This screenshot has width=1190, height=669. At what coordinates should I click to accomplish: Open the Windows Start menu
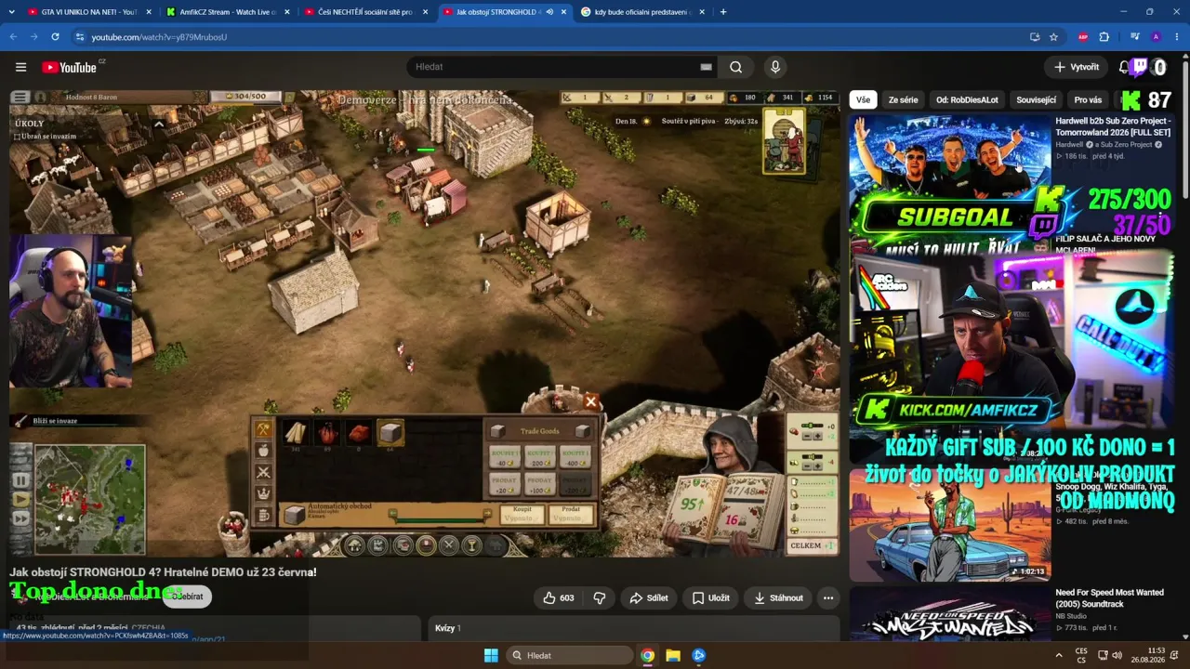(491, 655)
